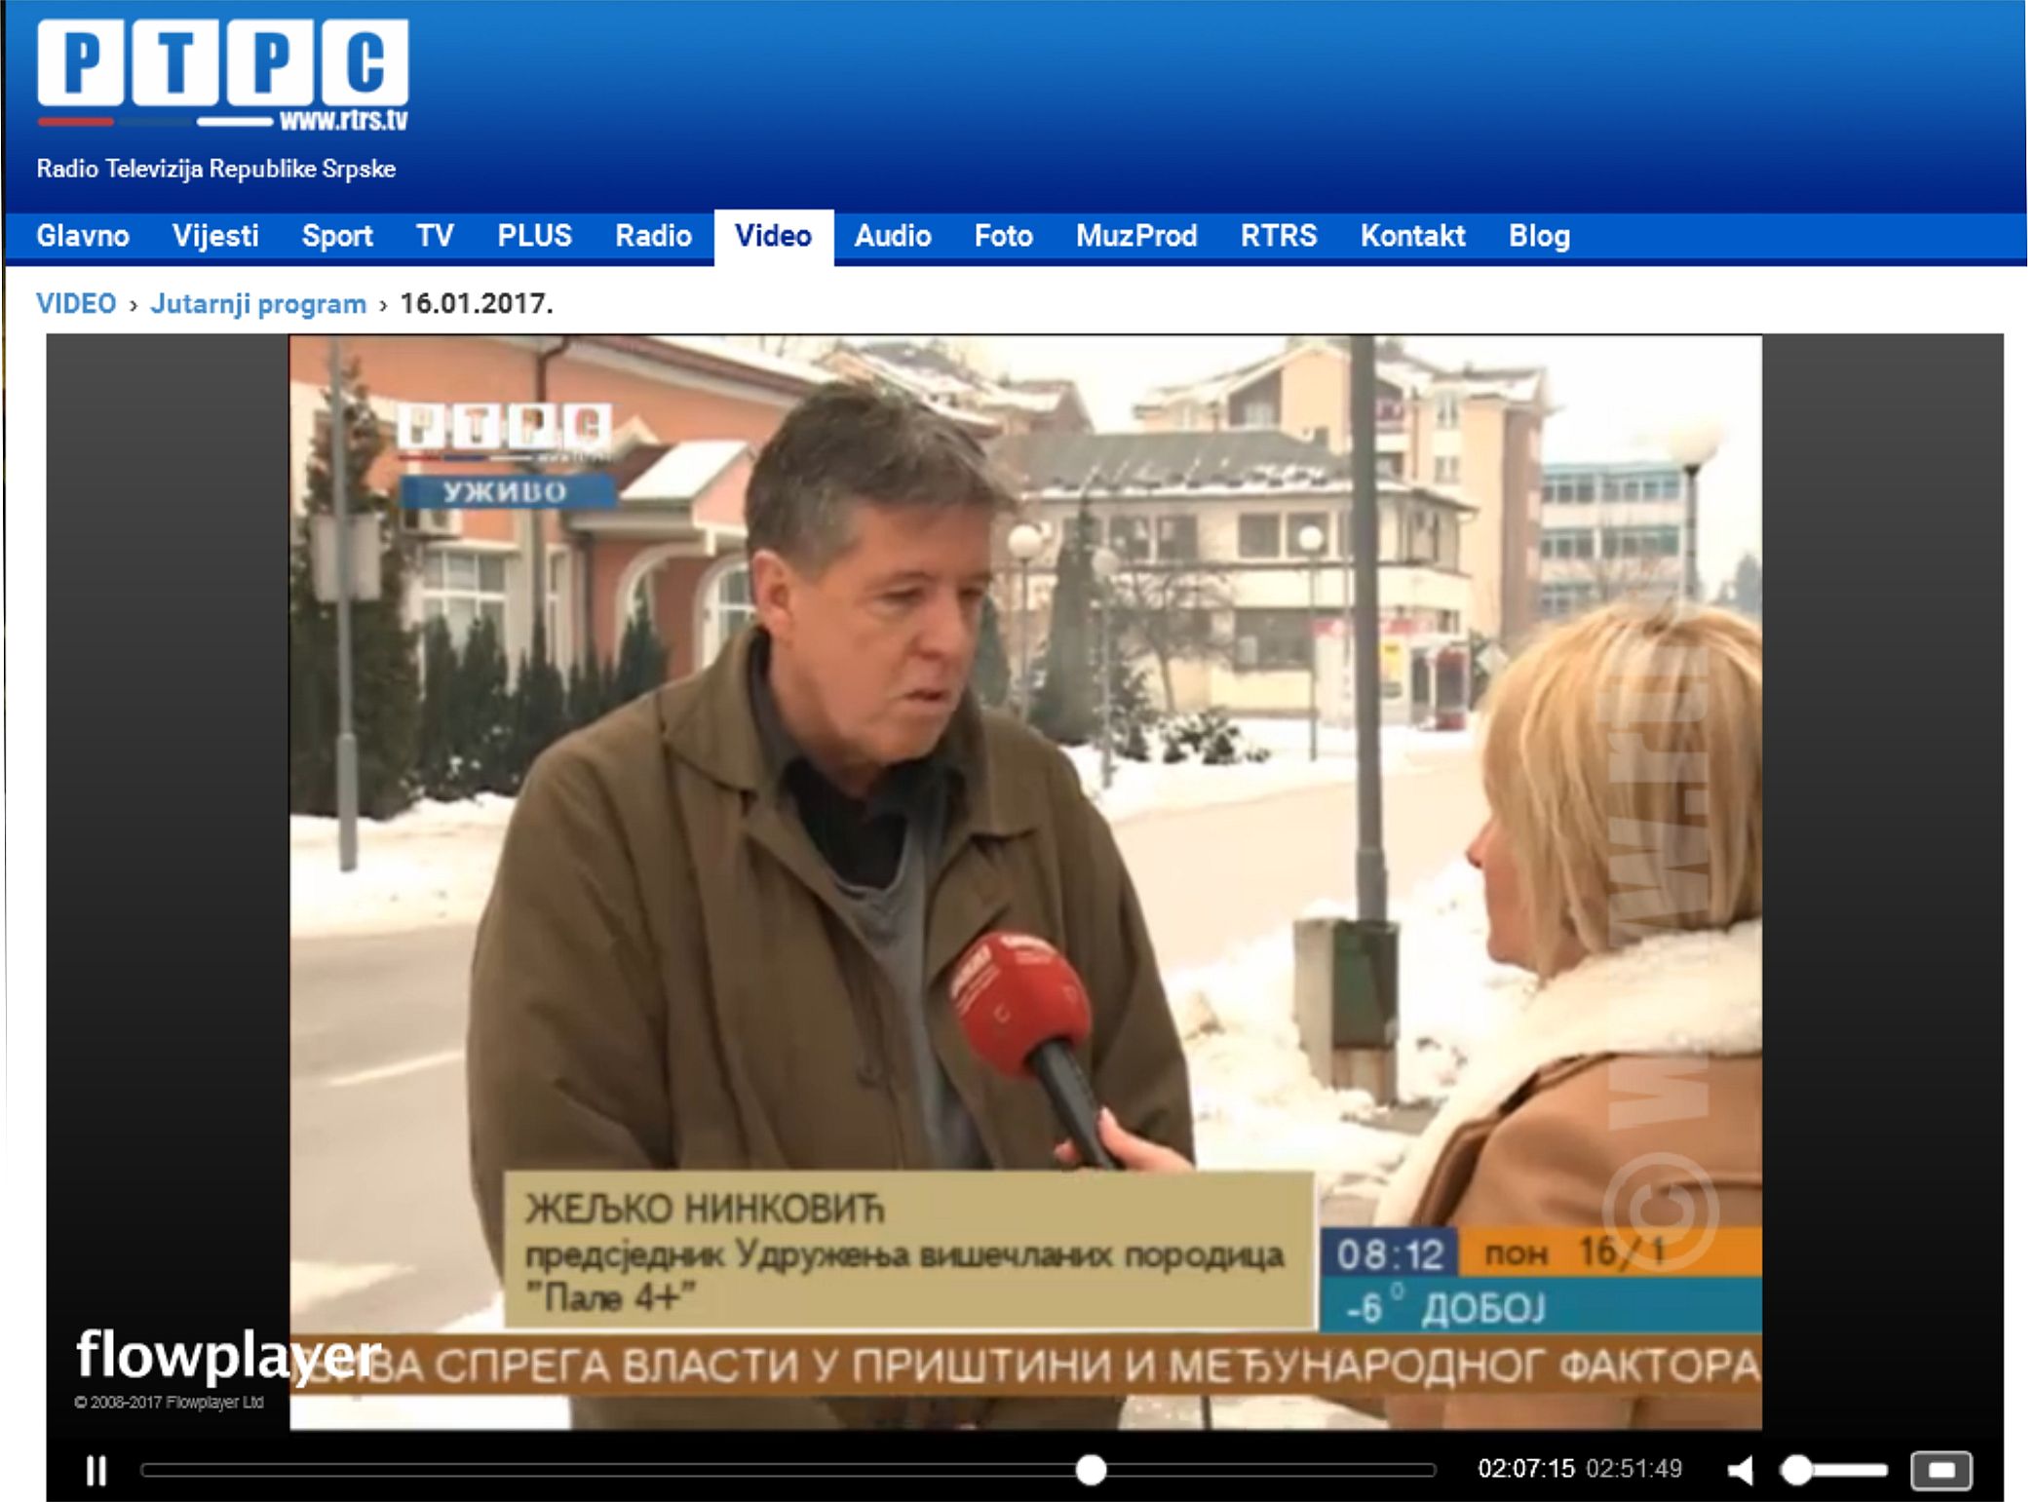The image size is (2037, 1502).
Task: Toggle fullscreen mode in the player
Action: coord(1941,1470)
